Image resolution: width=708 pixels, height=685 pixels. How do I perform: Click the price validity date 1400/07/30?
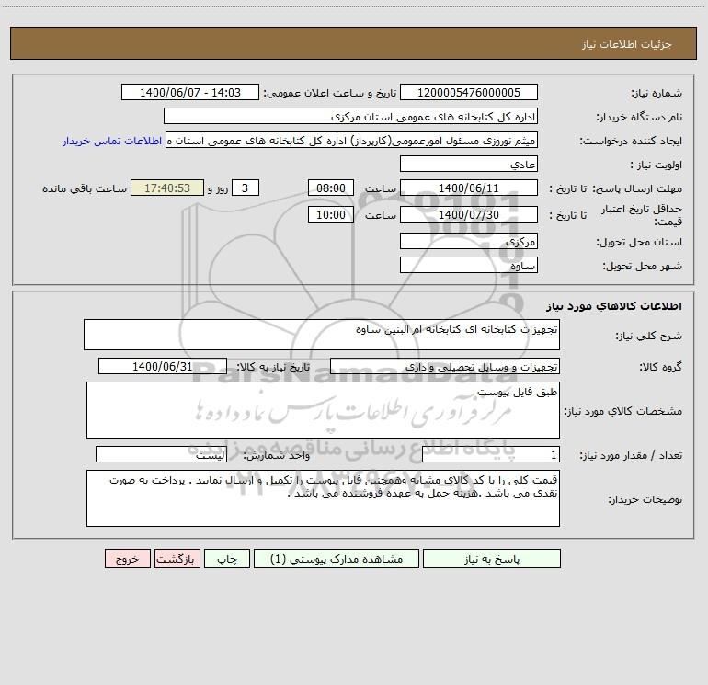coord(469,214)
